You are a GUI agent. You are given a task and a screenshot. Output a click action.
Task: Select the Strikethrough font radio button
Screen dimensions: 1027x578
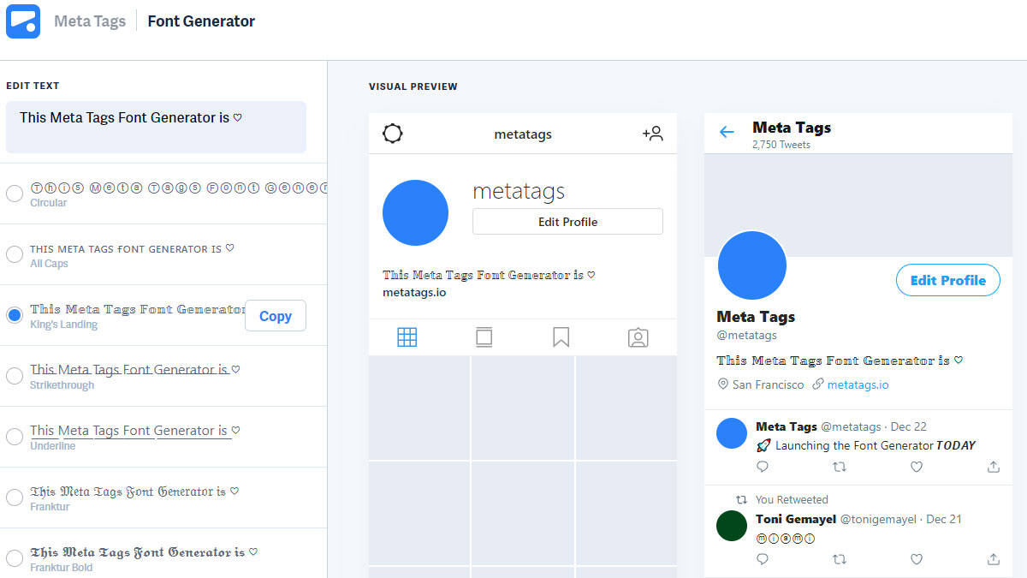click(15, 376)
